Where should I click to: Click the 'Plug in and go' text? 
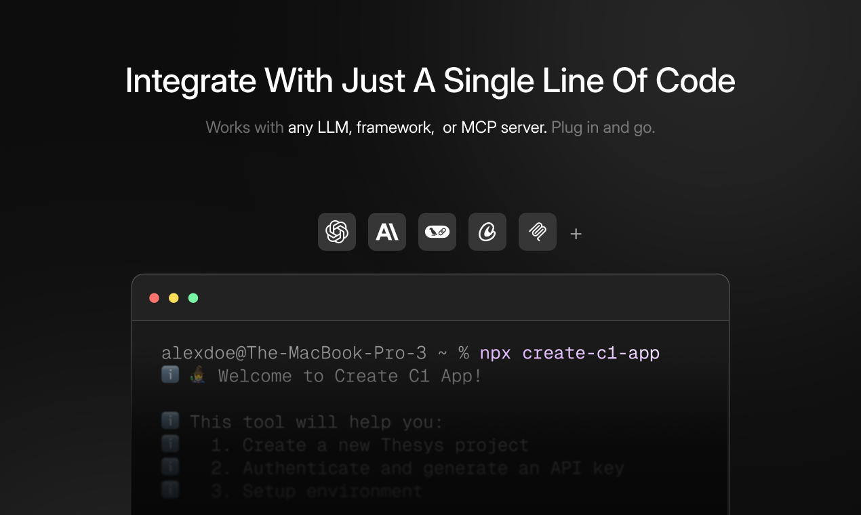(x=602, y=127)
